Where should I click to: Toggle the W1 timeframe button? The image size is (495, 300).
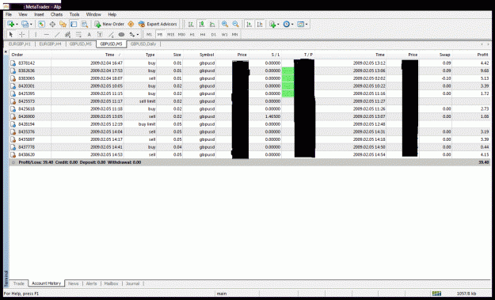224,34
